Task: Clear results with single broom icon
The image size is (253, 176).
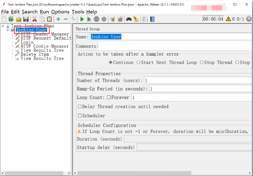Action: click(x=112, y=19)
